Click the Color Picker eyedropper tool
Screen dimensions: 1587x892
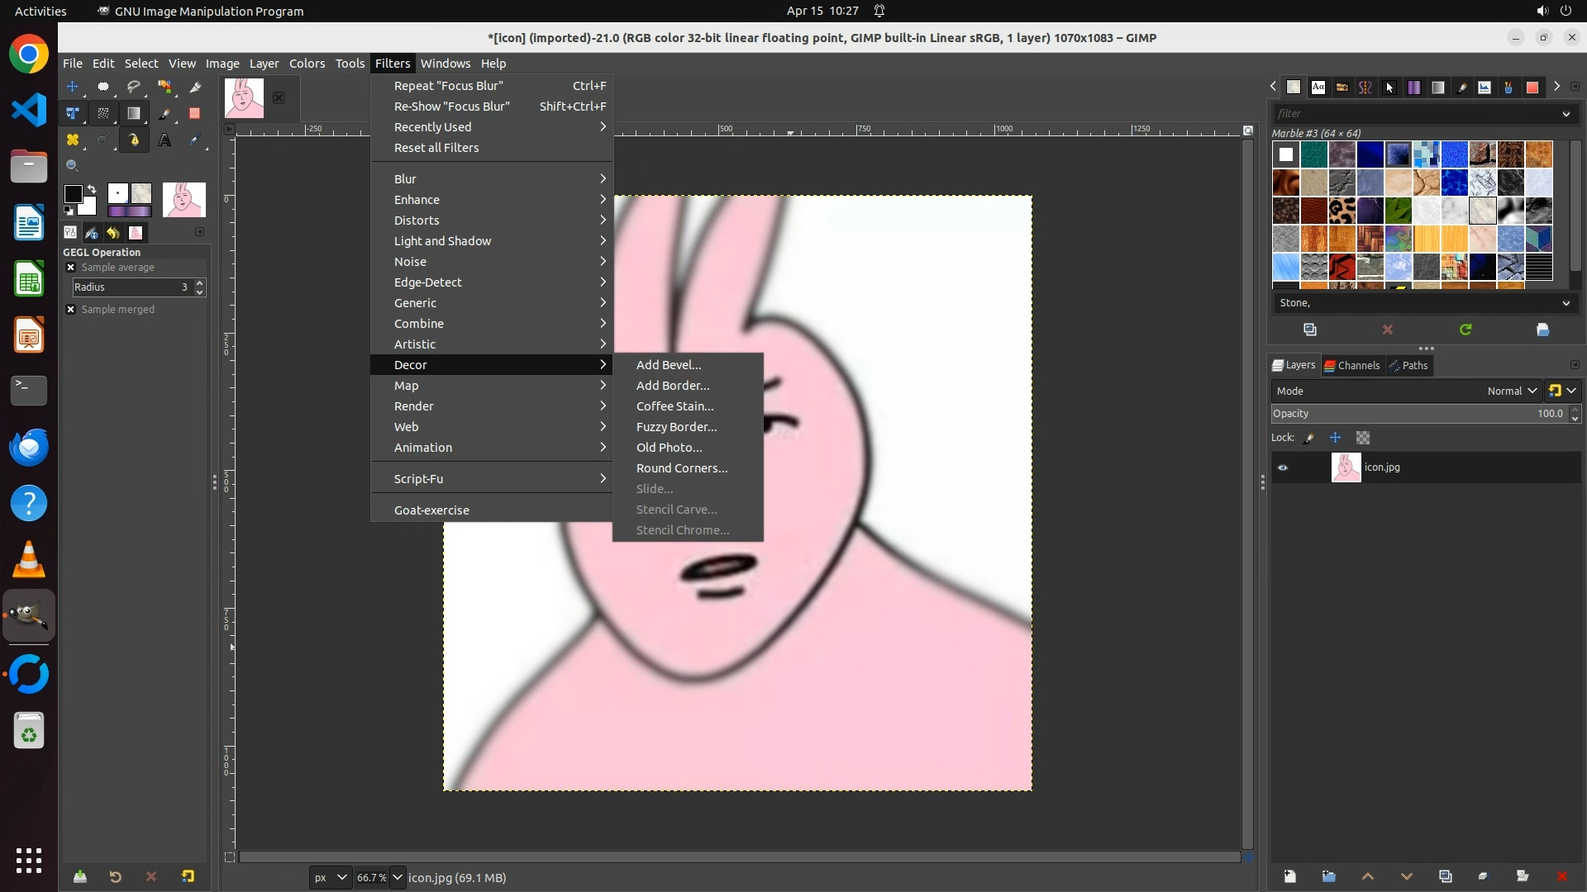(195, 140)
